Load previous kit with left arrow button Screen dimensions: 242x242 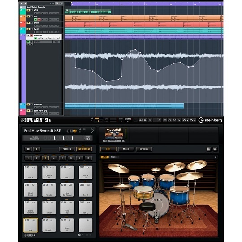click(x=68, y=131)
